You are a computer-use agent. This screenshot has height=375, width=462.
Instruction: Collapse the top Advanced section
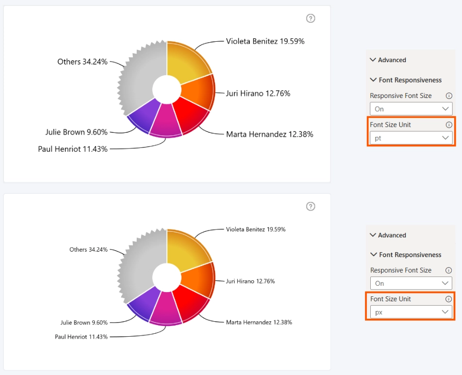(388, 60)
